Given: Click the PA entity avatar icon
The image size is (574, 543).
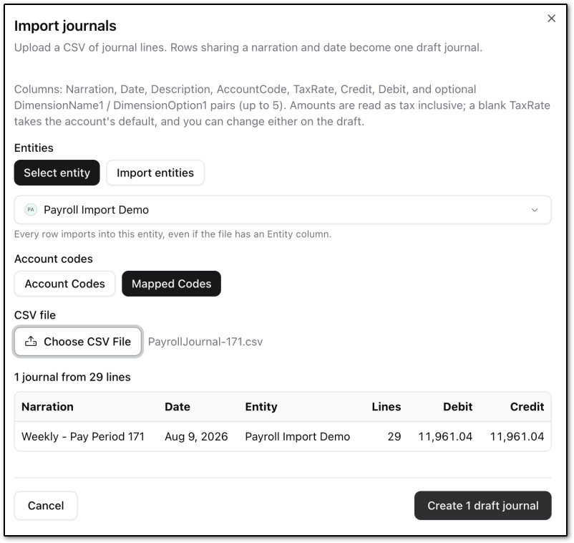Looking at the screenshot, I should 31,210.
